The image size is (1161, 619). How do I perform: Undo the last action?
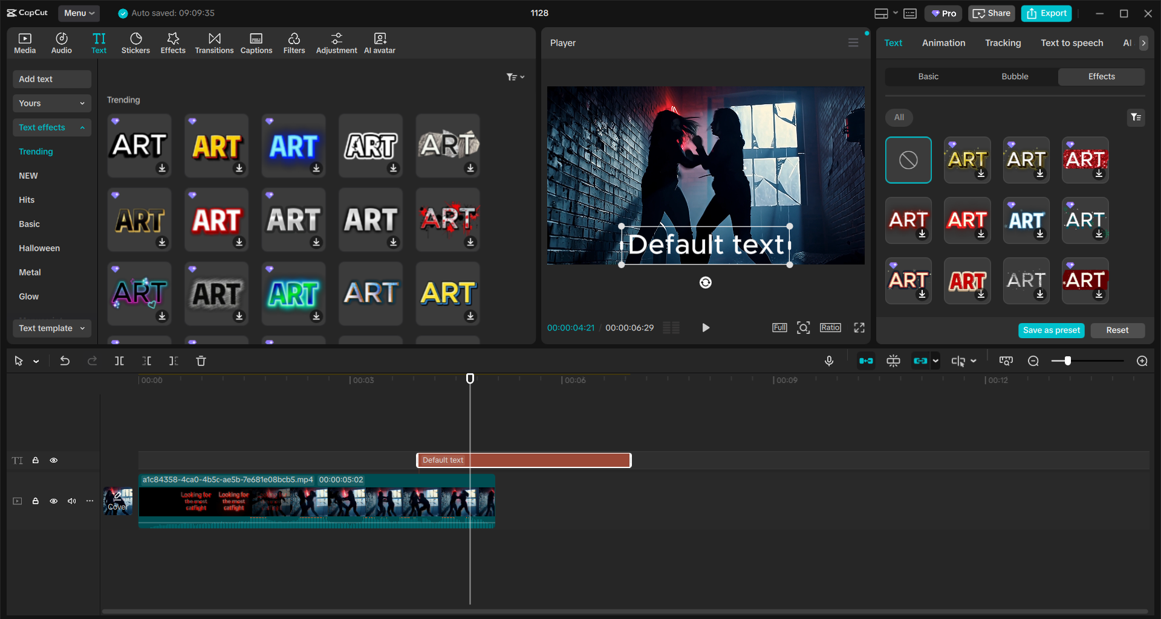(x=65, y=361)
